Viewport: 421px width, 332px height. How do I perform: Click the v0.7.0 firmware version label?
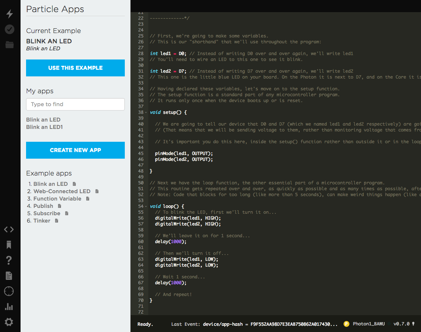[402, 324]
